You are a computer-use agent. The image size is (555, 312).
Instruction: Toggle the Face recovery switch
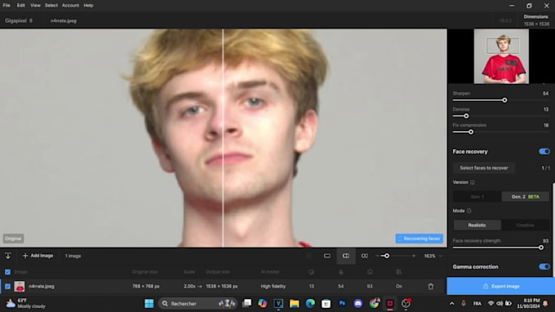(544, 152)
